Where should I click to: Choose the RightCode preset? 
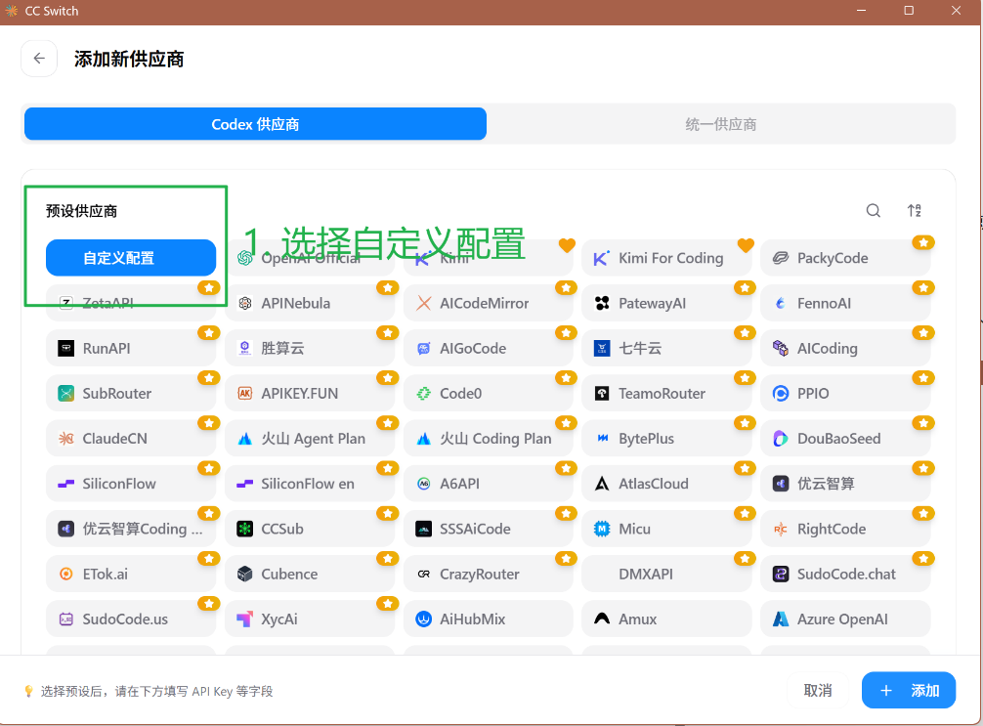[x=845, y=529]
